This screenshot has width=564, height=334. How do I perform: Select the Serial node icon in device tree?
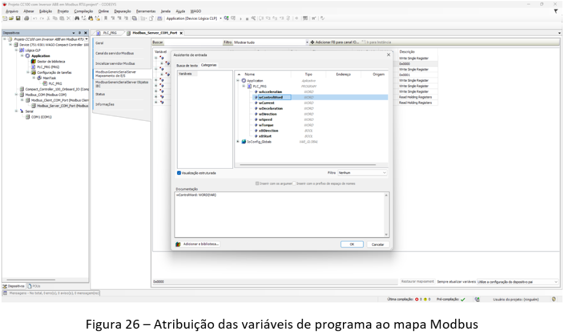21,111
